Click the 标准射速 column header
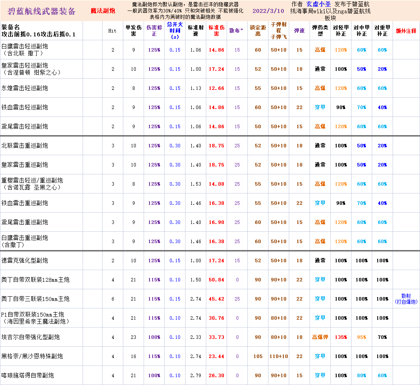The width and height of the screenshot is (420, 385). tap(196, 30)
